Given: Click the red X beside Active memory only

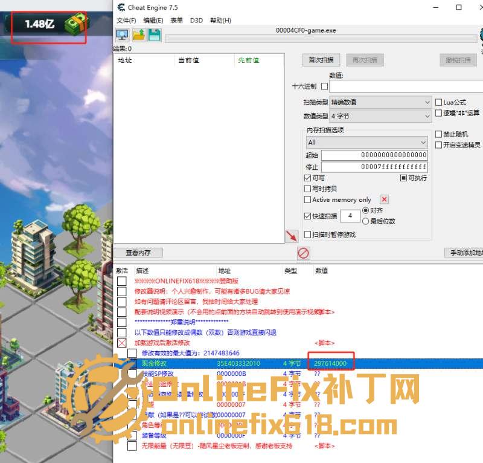Looking at the screenshot, I should coord(384,199).
